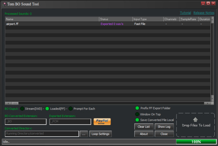Click the Close button
Viewport: 218px width, 146px height.
click(x=164, y=134)
